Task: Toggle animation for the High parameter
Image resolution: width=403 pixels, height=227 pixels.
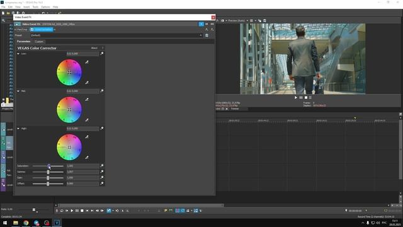Action: [102, 128]
